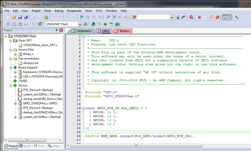The image size is (251, 151).
Task: Click the Download to flash LOAD icon
Action: [40, 24]
